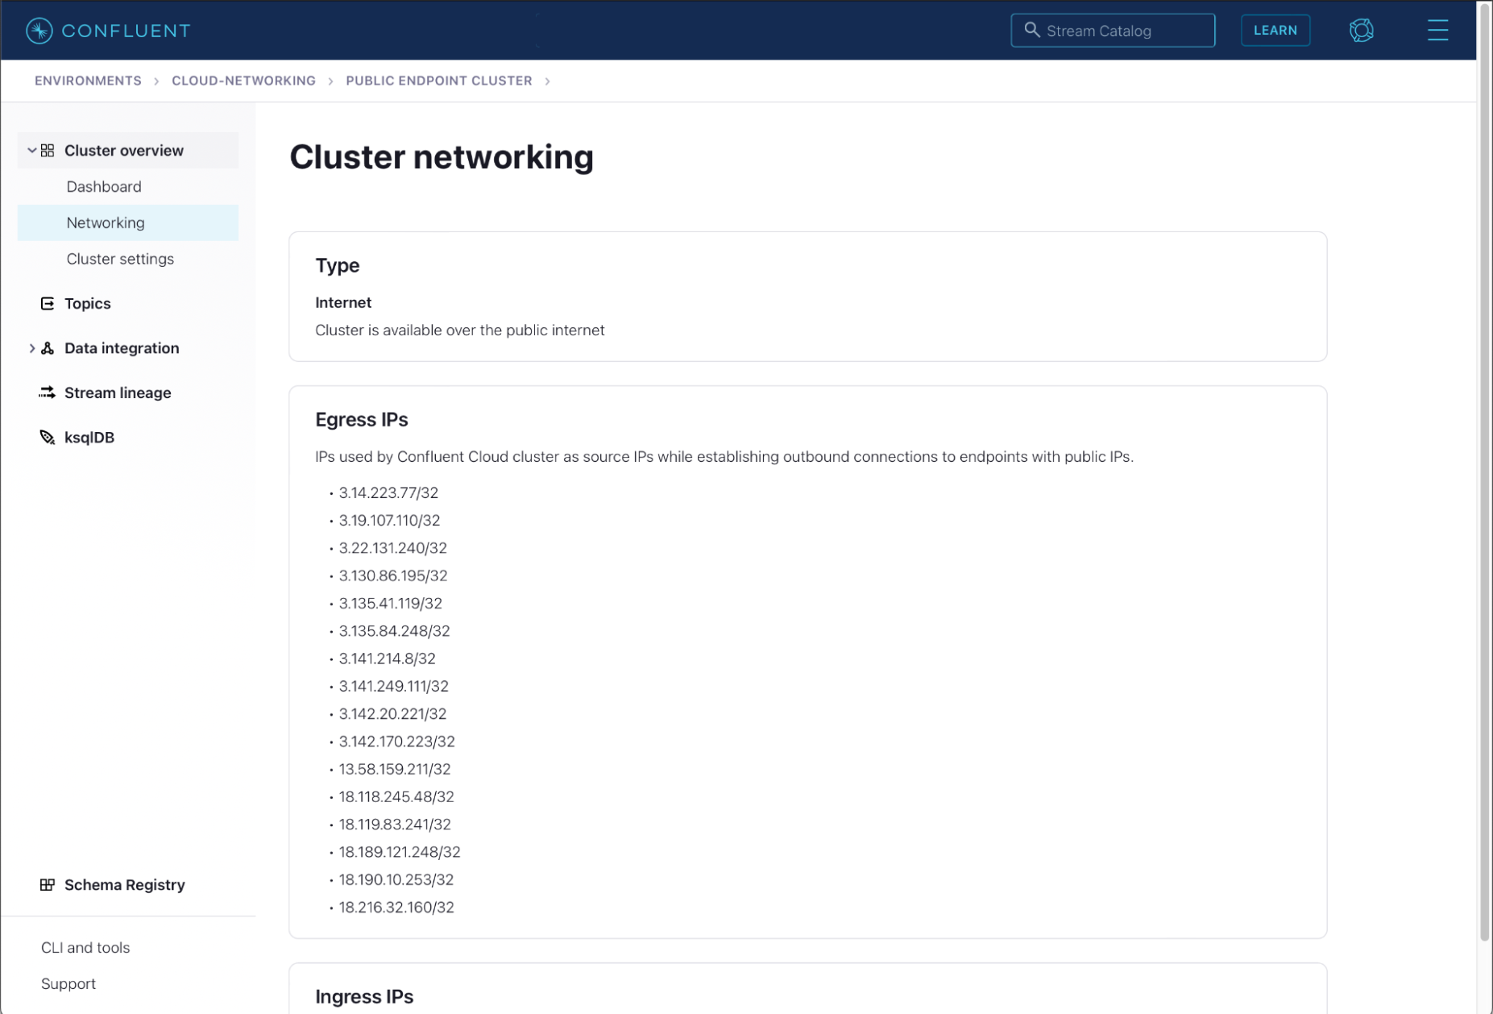Viewport: 1493px width, 1014px height.
Task: Click the Stream lineage icon
Action: click(x=48, y=393)
